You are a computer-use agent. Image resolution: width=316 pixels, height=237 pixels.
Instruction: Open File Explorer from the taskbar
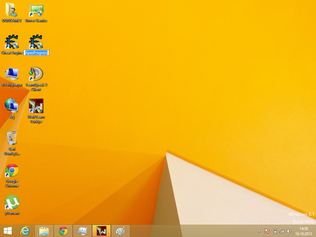(x=44, y=231)
